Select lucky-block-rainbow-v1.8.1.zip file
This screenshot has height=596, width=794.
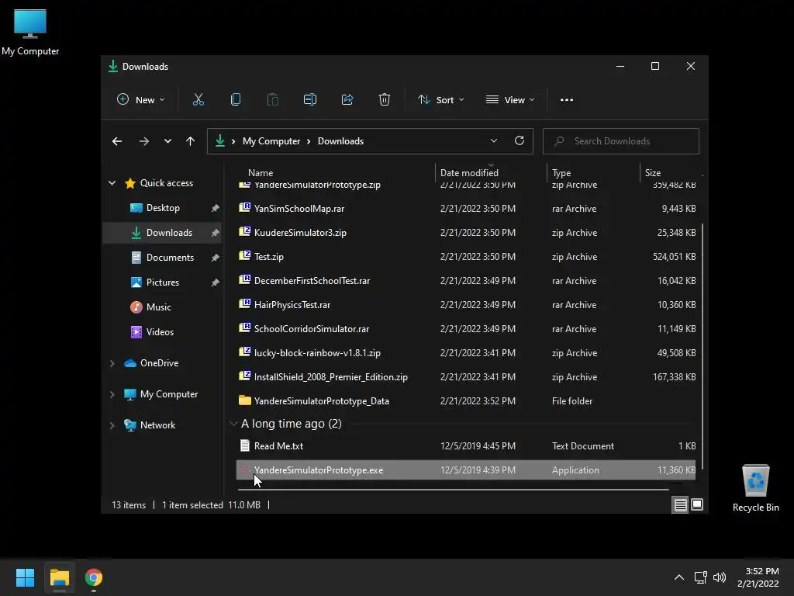pos(466,353)
